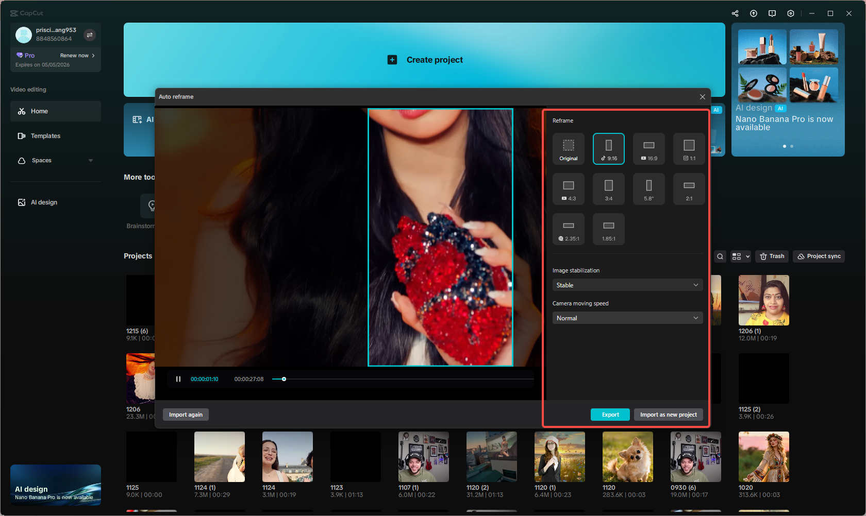Click the Spaces cloud icon

22,161
